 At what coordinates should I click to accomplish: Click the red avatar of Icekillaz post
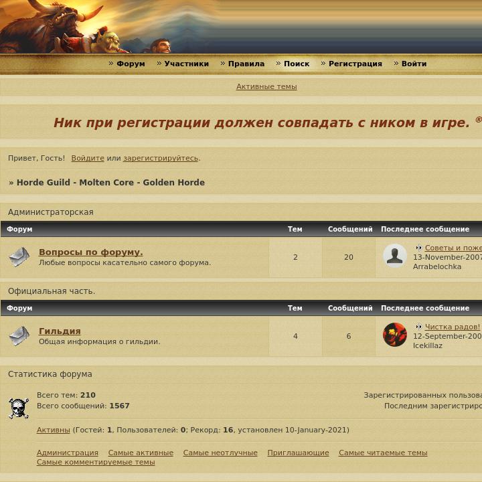pyautogui.click(x=395, y=335)
